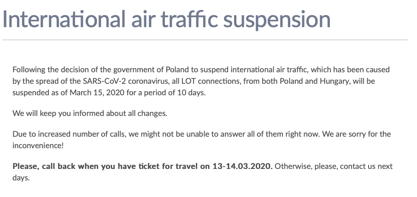Click the word "inconvenience!"
This screenshot has height=197, width=417.
click(x=37, y=145)
